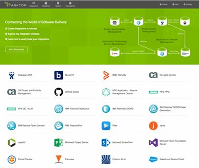This screenshot has height=168, width=199.
Task: Select the HPE PPM icon
Action: [x=153, y=92]
